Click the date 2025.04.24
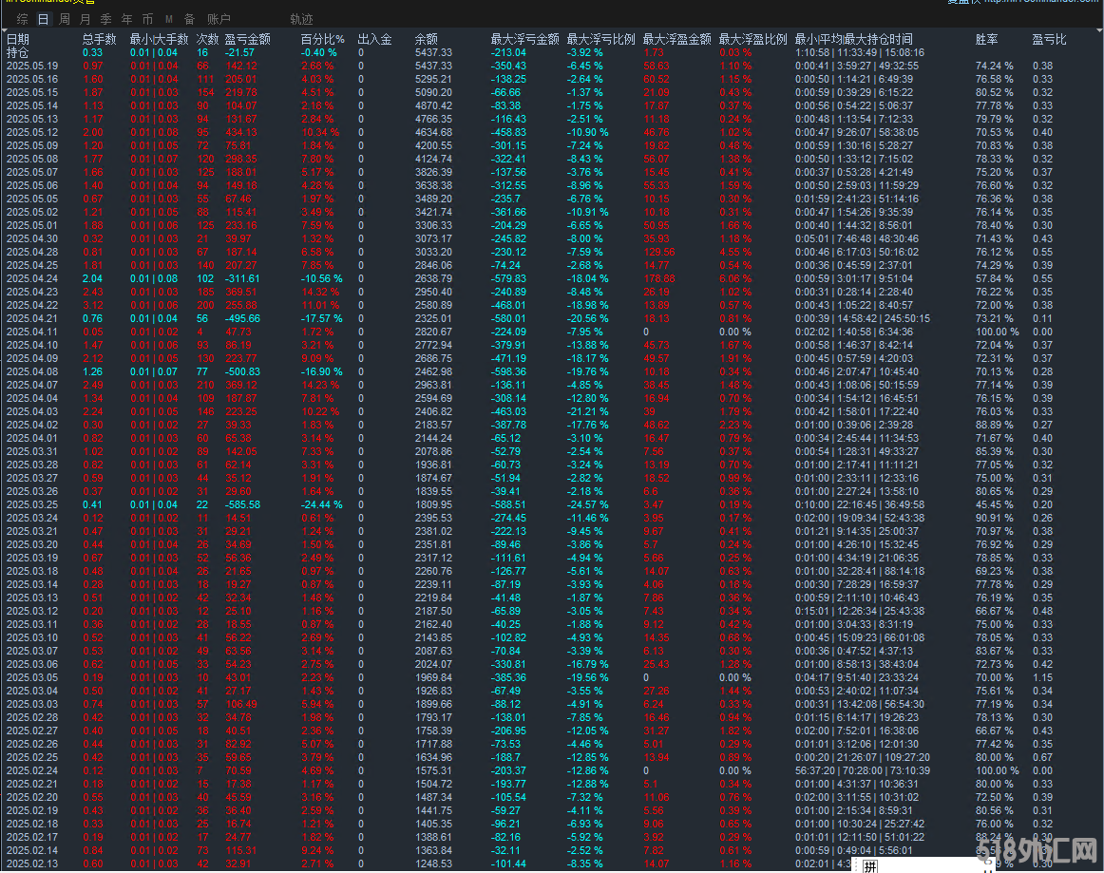The image size is (1104, 873). (x=32, y=278)
